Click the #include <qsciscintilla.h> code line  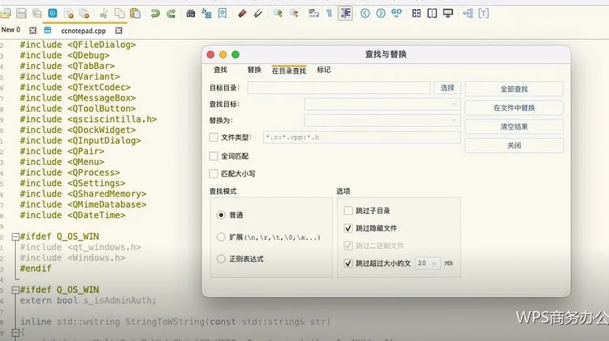pos(88,119)
